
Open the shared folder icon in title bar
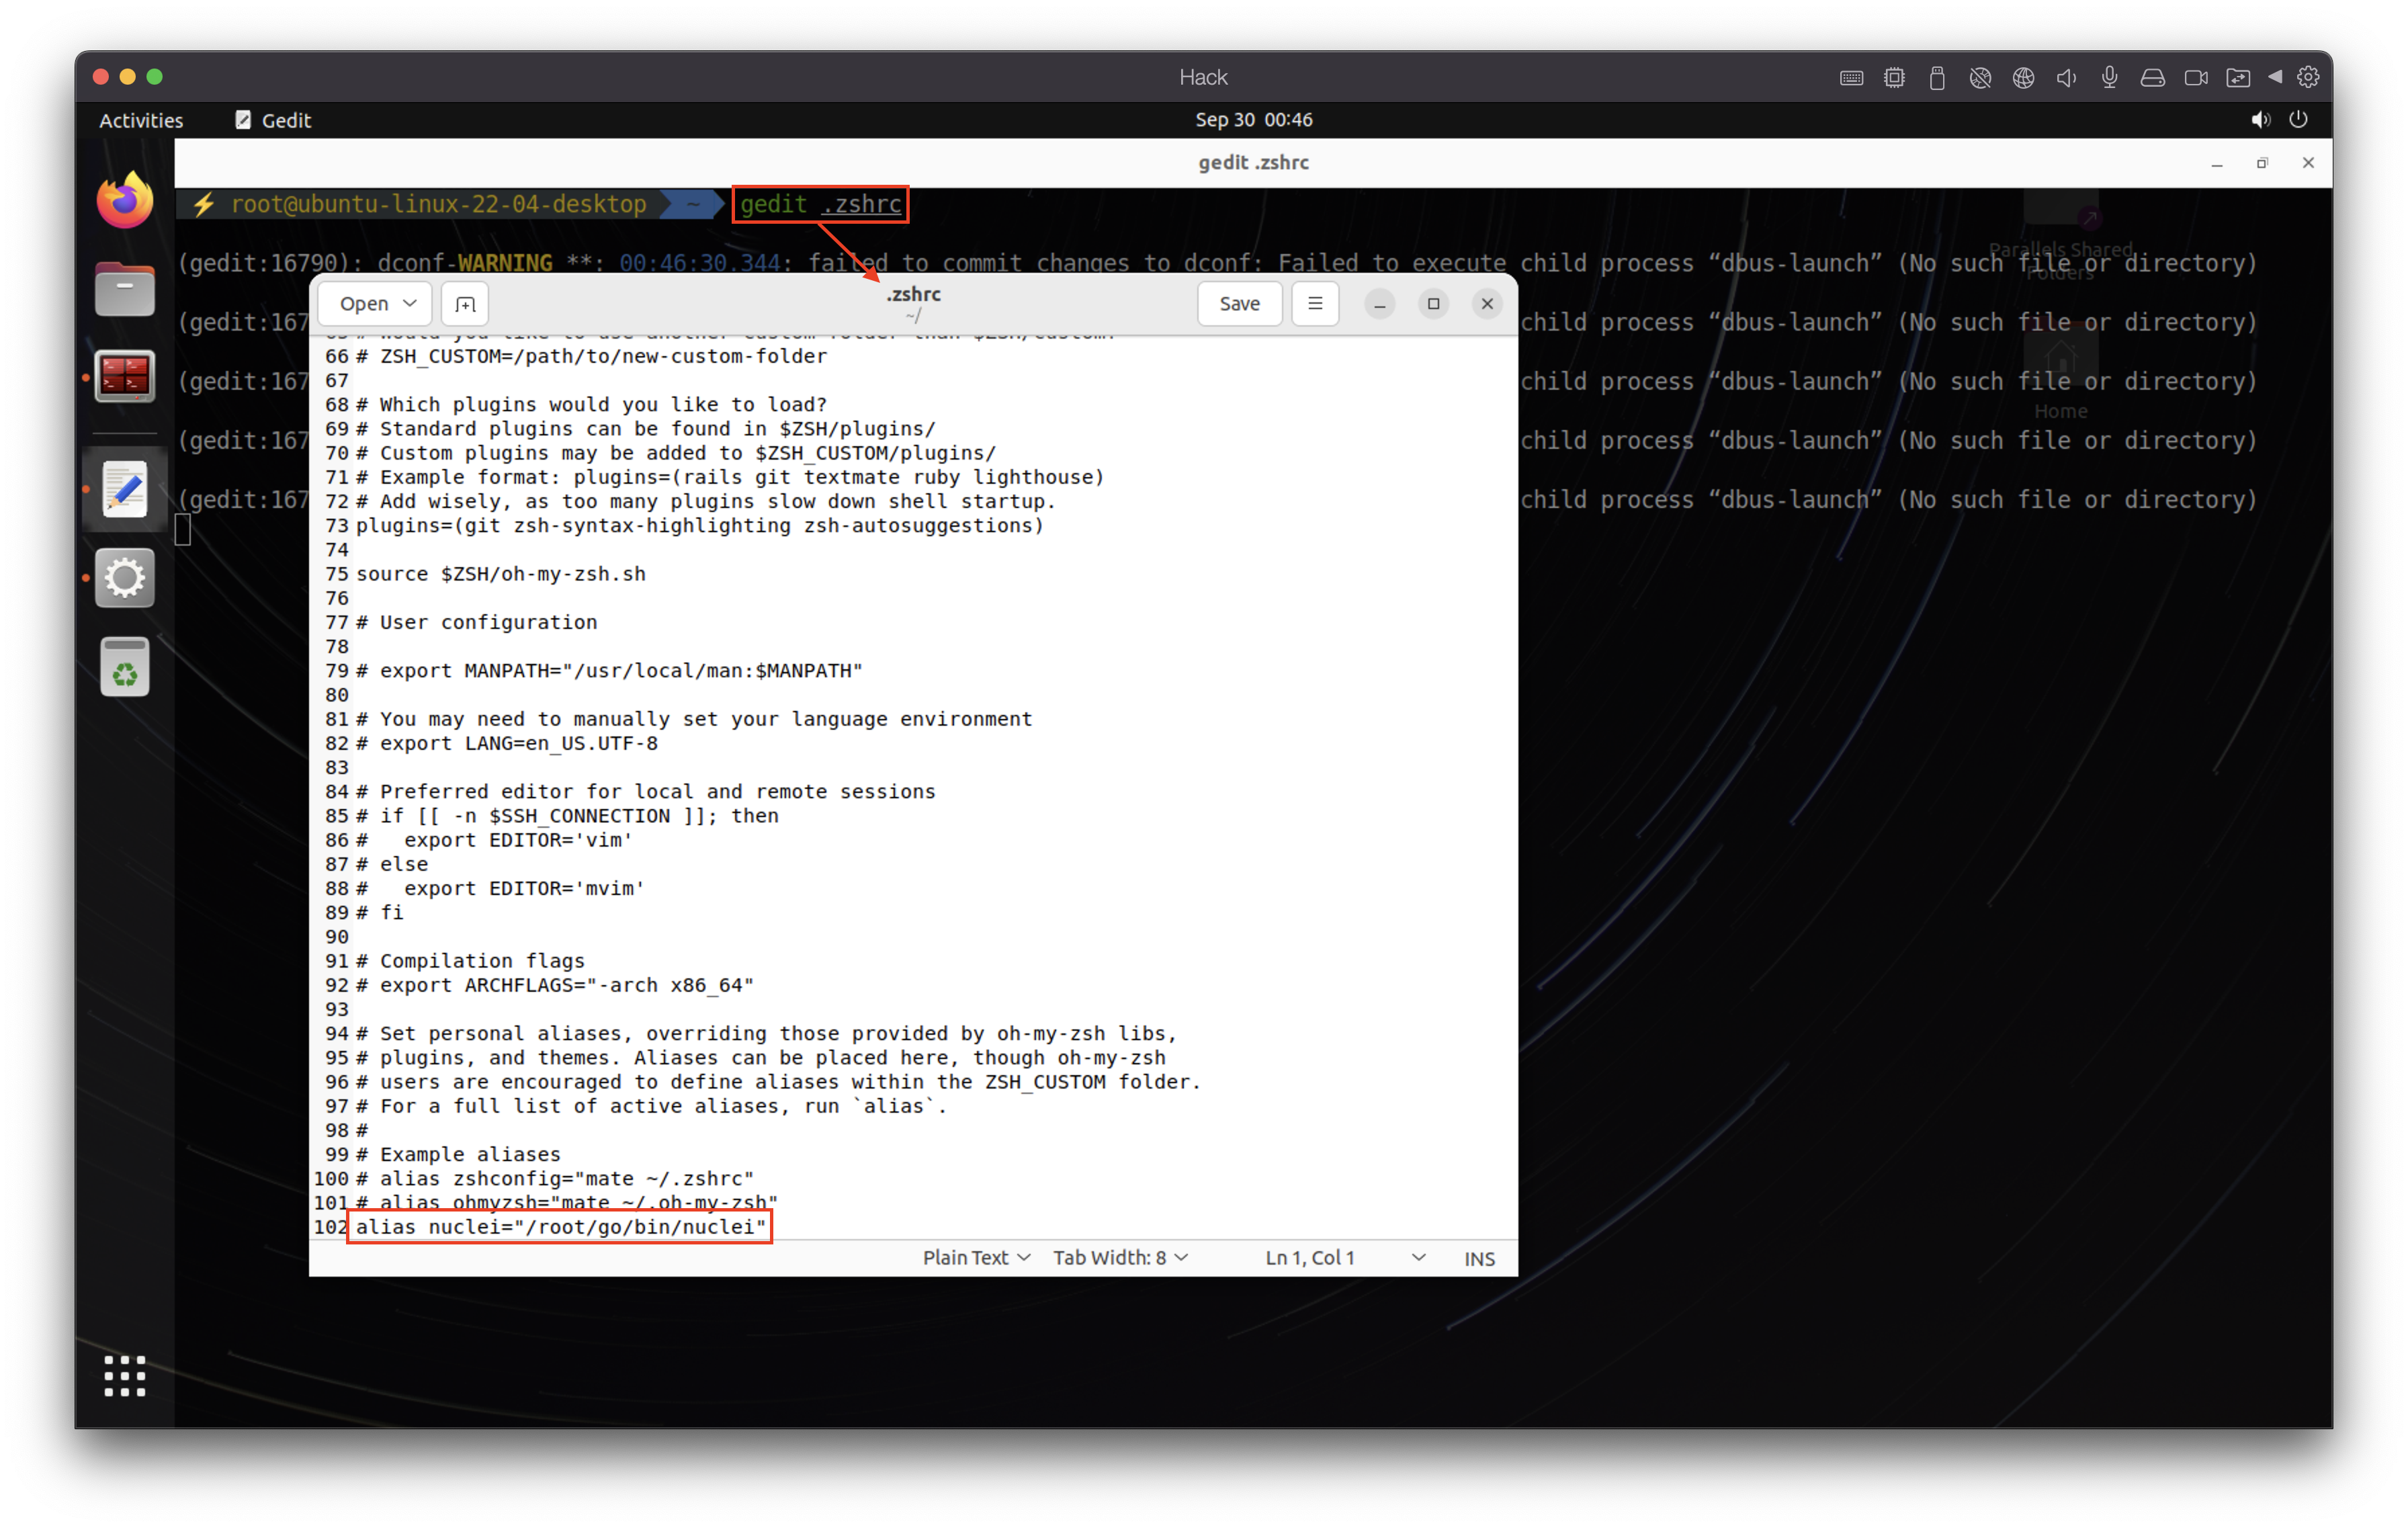pyautogui.click(x=2238, y=78)
